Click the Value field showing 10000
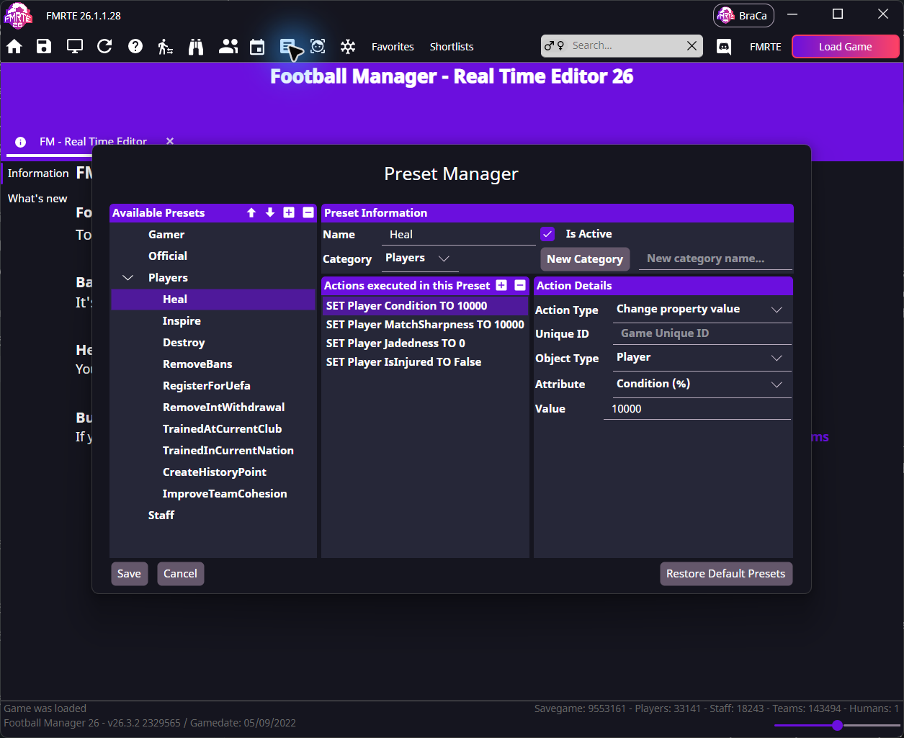904x738 pixels. click(697, 409)
